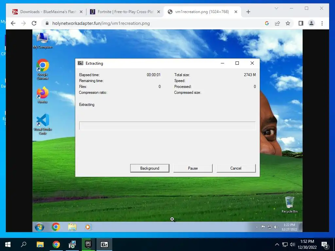Screen dimensions: 335x251
Task: Share this page using share icon
Action: [x=277, y=23]
